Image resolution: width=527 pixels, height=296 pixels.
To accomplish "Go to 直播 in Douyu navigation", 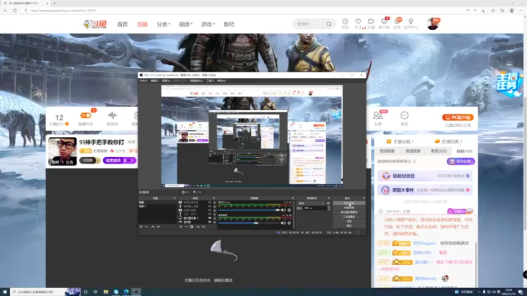I will pyautogui.click(x=142, y=24).
